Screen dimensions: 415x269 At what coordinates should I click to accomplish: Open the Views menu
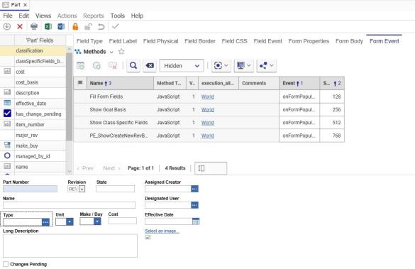pos(43,16)
